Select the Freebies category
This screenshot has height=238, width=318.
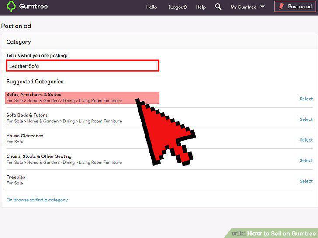[x=306, y=181]
